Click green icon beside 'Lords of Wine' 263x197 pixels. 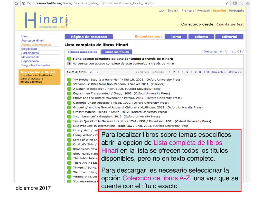pyautogui.click(x=69, y=140)
